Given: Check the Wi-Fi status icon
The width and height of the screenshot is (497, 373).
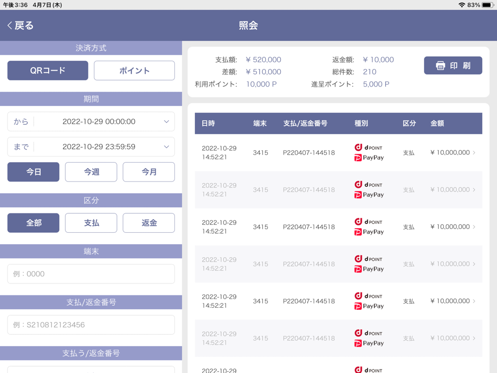Looking at the screenshot, I should [x=462, y=5].
